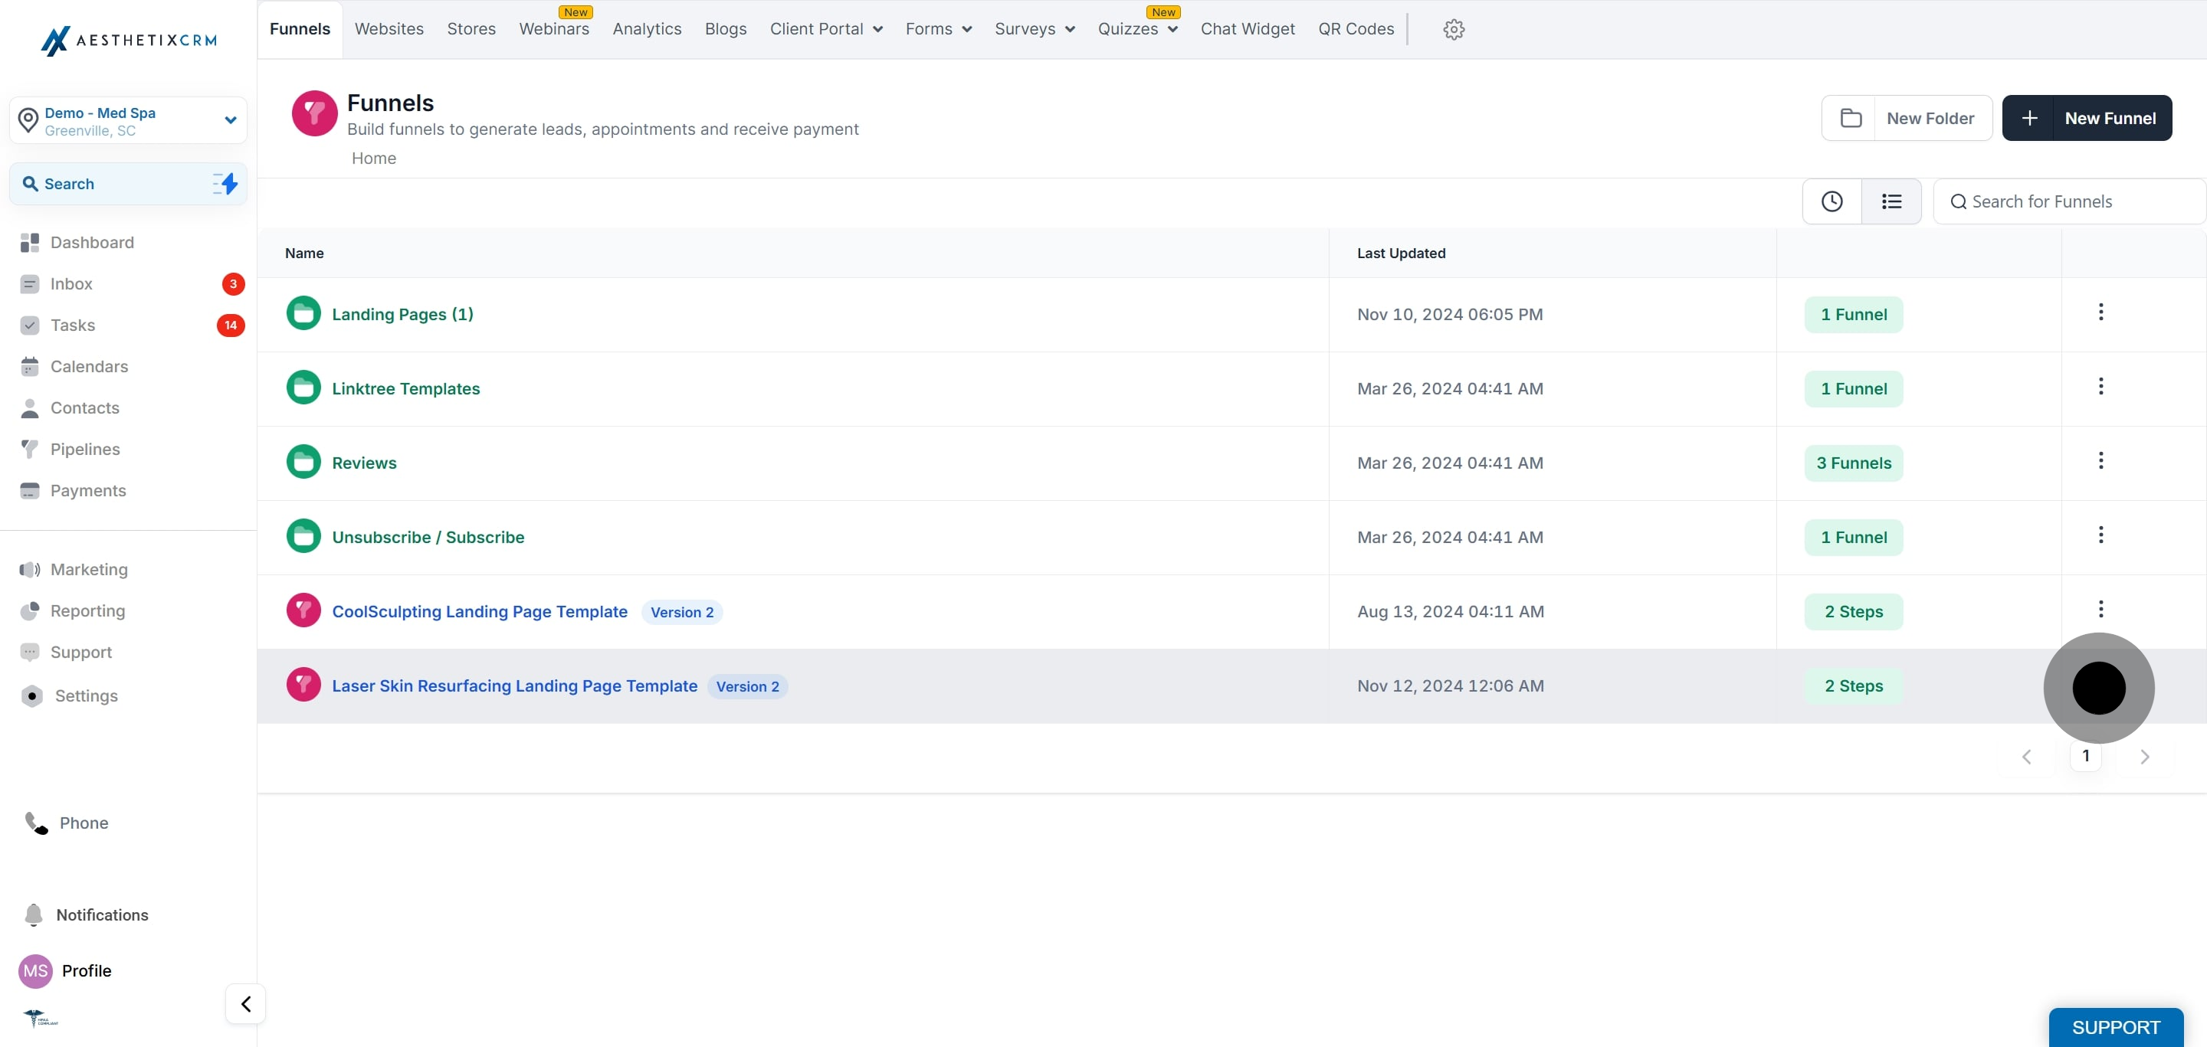
Task: Expand the Client Portal dropdown menu
Action: (826, 29)
